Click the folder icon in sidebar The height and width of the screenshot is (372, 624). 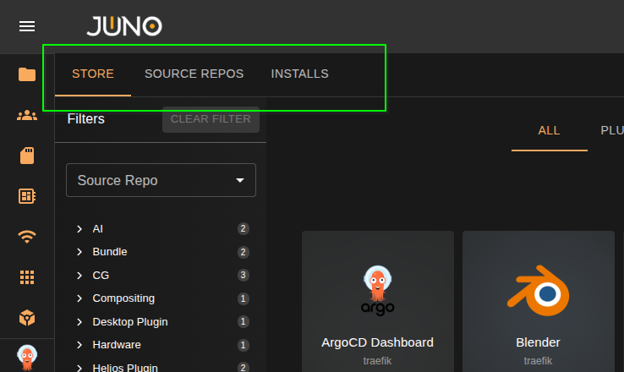pos(27,74)
